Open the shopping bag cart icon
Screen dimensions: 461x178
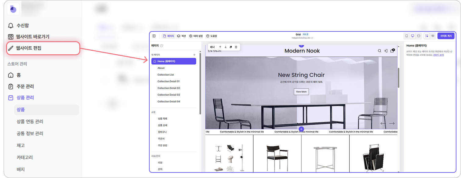point(392,51)
